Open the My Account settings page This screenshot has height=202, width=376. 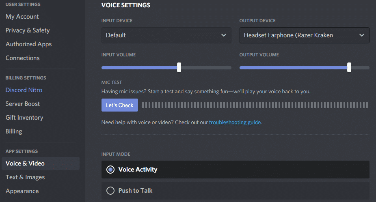[22, 17]
